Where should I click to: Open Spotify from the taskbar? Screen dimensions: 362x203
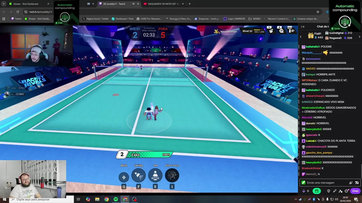pyautogui.click(x=116, y=199)
